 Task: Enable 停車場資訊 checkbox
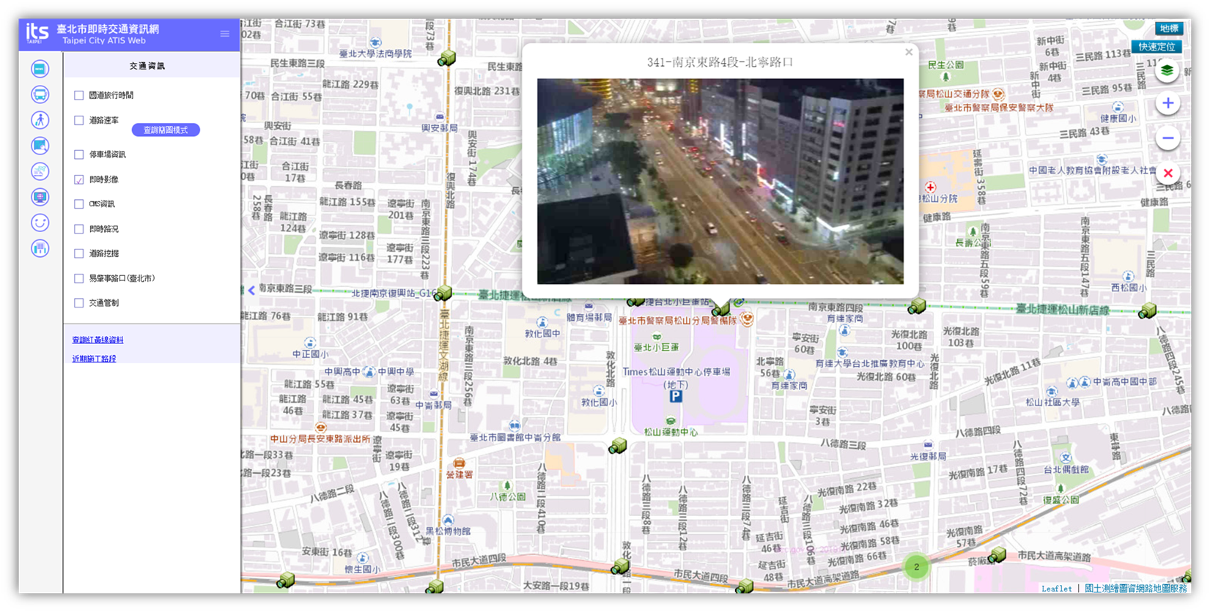79,154
